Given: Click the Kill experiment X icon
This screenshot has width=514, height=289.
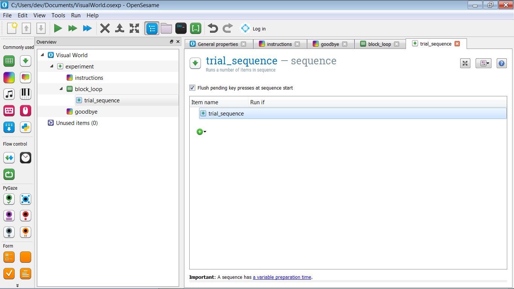Looking at the screenshot, I should coord(105,28).
